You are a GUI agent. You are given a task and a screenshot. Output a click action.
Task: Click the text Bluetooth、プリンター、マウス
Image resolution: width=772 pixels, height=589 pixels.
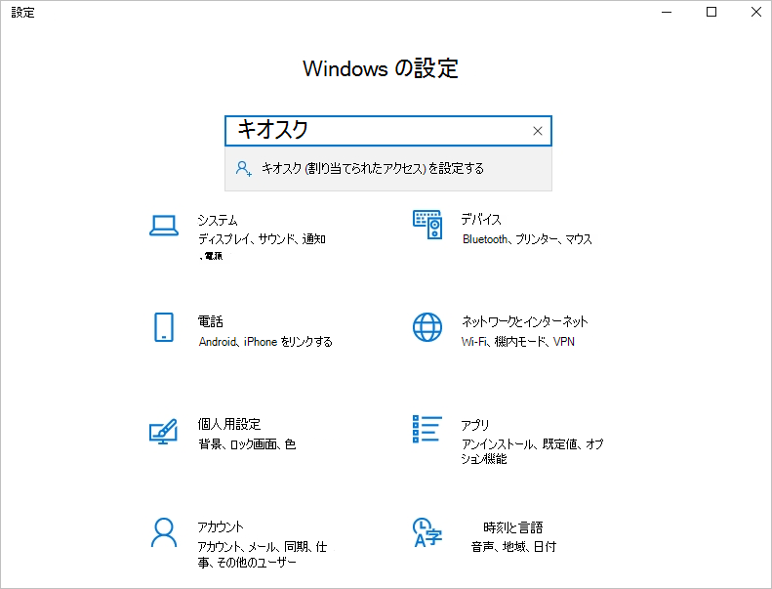(x=527, y=239)
